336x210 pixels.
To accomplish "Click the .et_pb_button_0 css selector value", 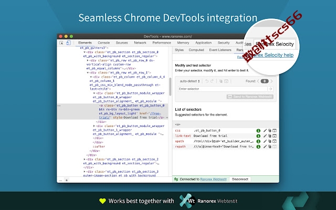I will (x=207, y=131).
